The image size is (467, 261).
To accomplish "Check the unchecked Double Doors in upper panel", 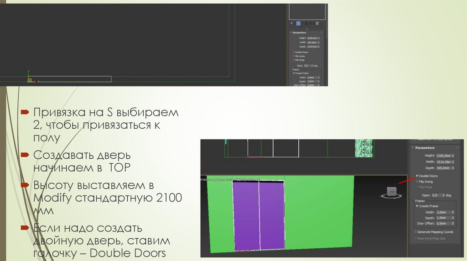I will [x=294, y=52].
